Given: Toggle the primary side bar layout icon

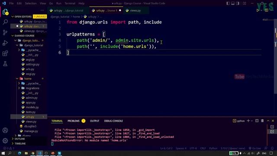Looking at the screenshot, I should coord(228,3).
